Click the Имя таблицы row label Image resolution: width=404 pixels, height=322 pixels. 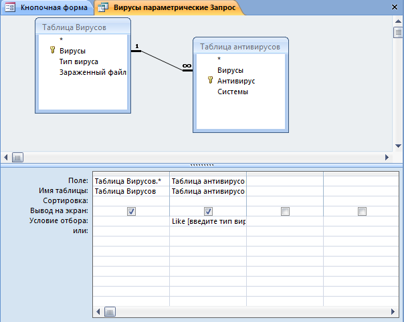click(x=64, y=190)
